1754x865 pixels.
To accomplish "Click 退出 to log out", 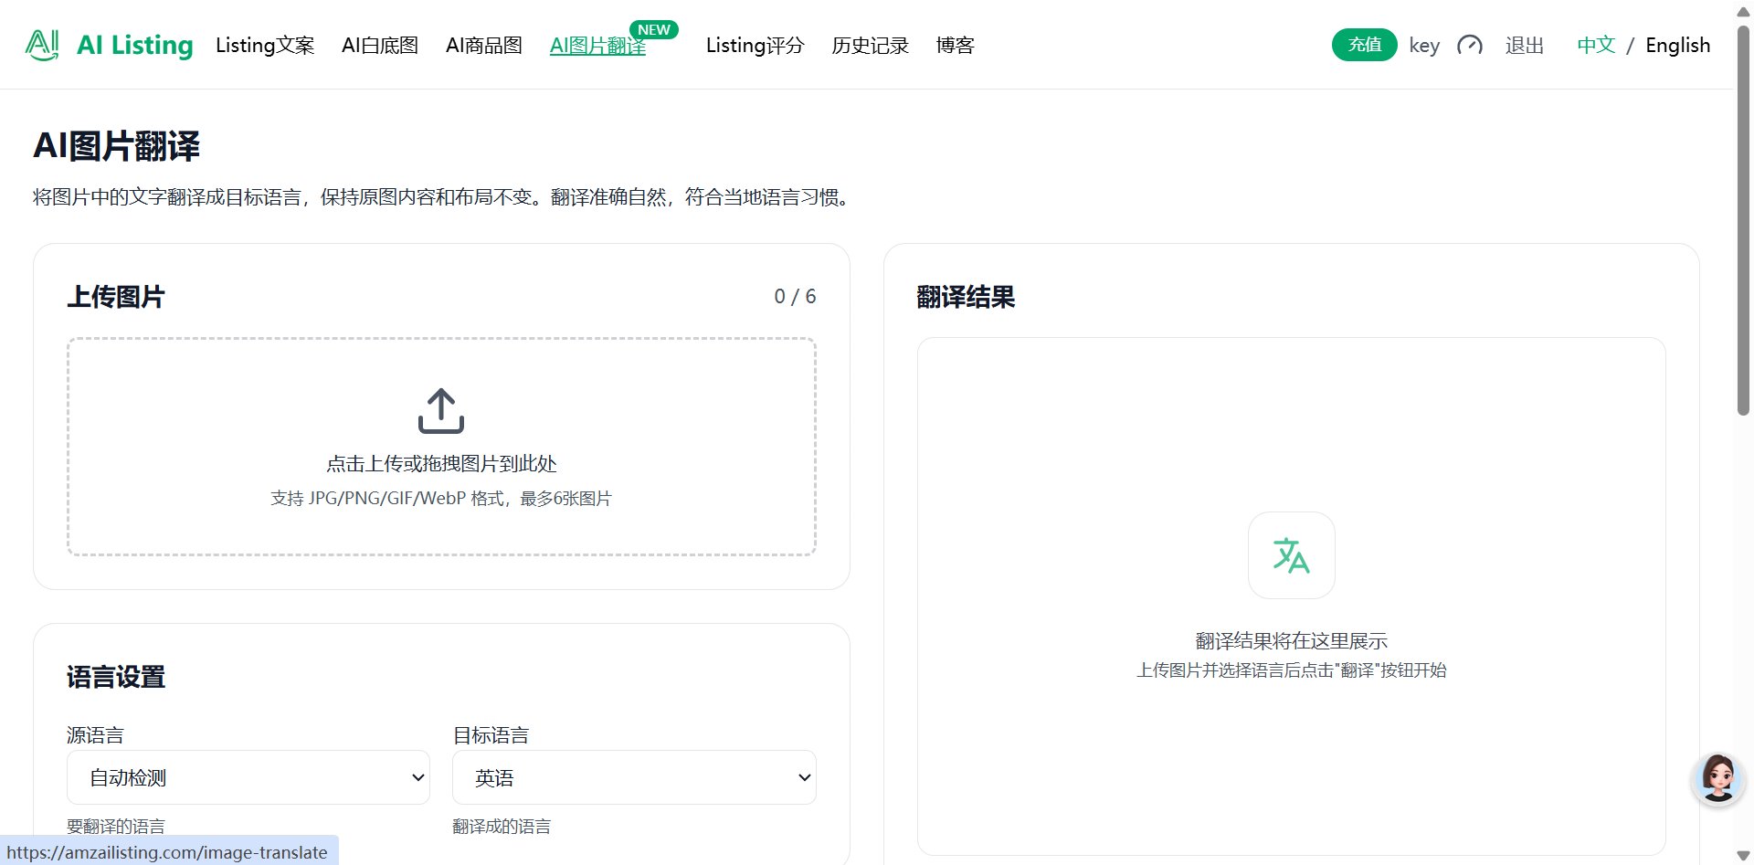I will pyautogui.click(x=1525, y=45).
